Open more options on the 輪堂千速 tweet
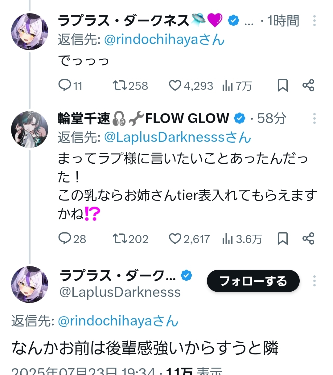Image resolution: width=333 pixels, height=375 pixels. point(314,118)
